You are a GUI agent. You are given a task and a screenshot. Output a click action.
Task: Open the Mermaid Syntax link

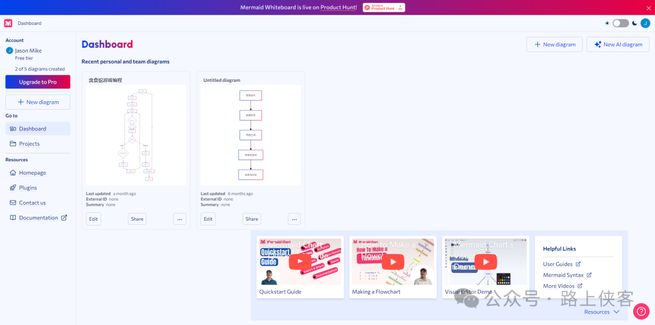pos(563,275)
